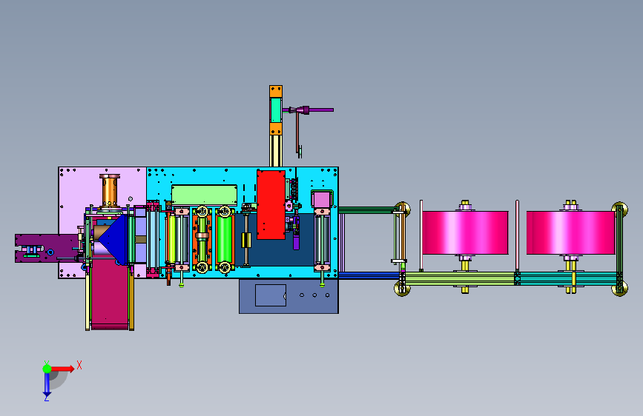The width and height of the screenshot is (643, 416).
Task: Select the orange roller housing frame
Action: (x=202, y=240)
